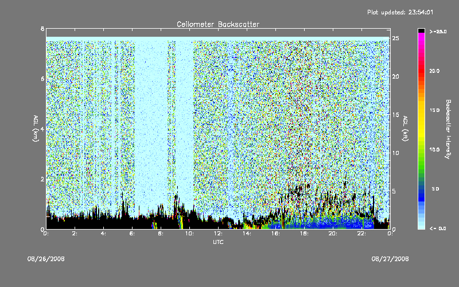Viewport: 459px width, 287px height.
Task: Click the '15.0' colorbar label
Action: (x=434, y=110)
